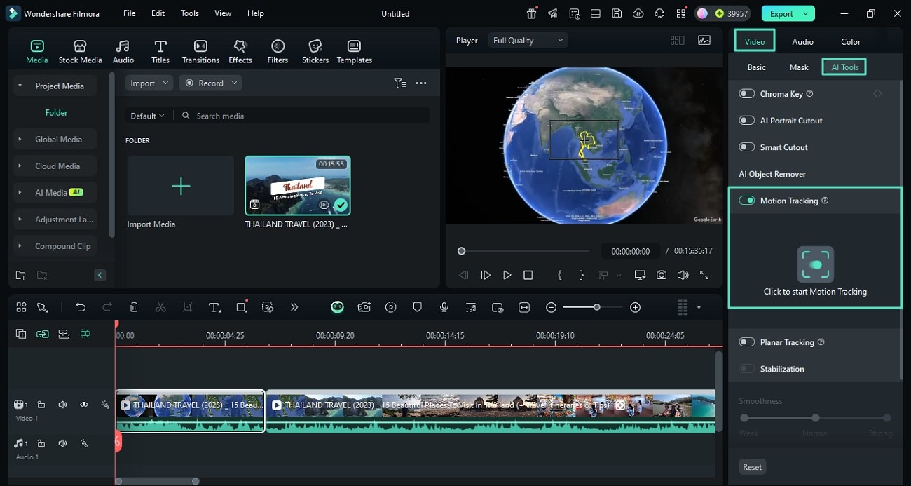
Task: Switch to the Basic sub-tab
Action: (756, 67)
